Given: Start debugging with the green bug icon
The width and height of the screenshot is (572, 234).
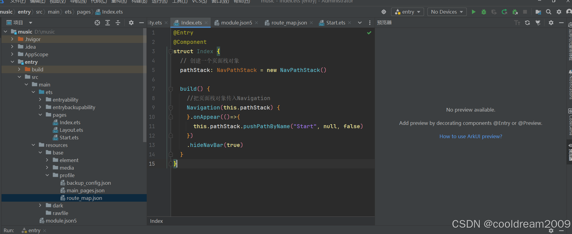Looking at the screenshot, I should click(x=484, y=12).
